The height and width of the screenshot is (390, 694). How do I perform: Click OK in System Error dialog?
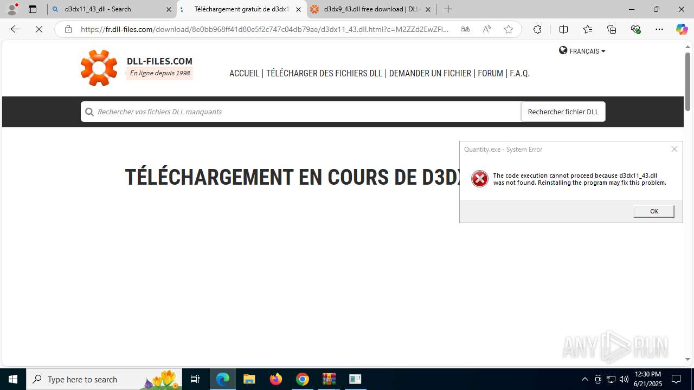(654, 211)
